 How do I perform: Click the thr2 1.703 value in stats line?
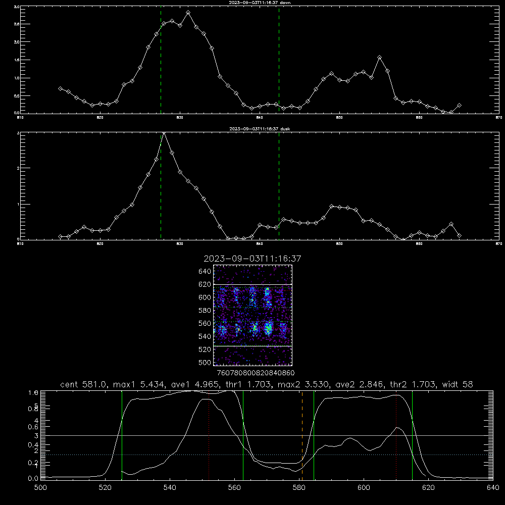[x=413, y=384]
